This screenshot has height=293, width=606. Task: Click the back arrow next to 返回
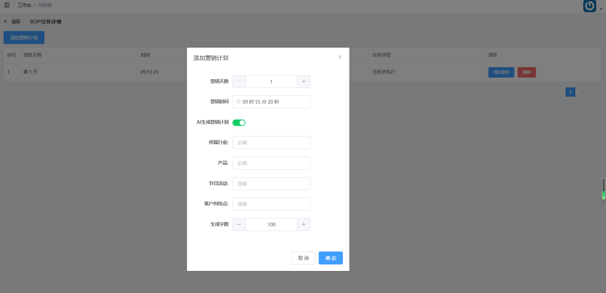coord(6,21)
